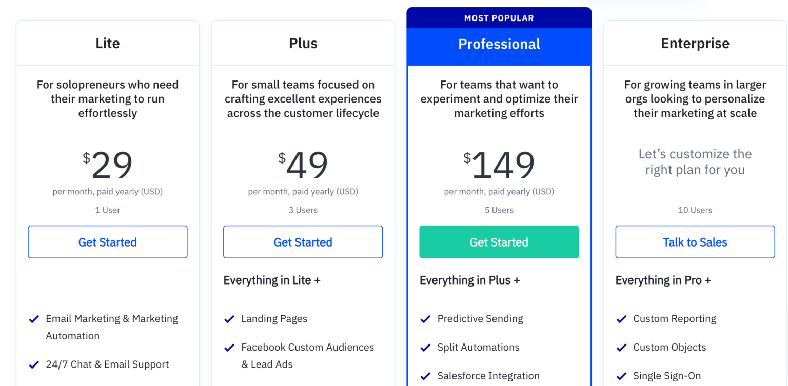This screenshot has height=386, width=788.
Task: Click the Everything in Plus + heading
Action: point(469,280)
